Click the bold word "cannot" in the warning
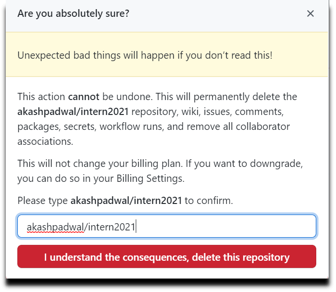The width and height of the screenshot is (336, 292). (85, 97)
